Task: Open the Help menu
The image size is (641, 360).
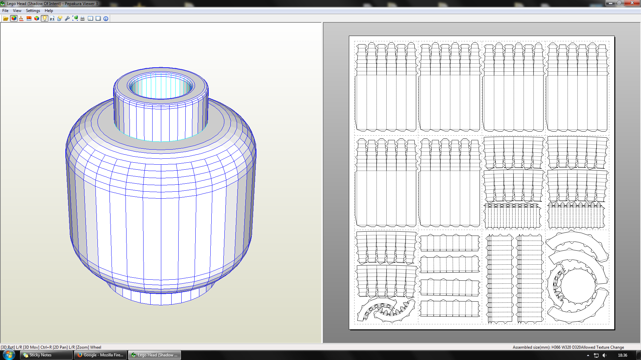Action: click(x=49, y=11)
